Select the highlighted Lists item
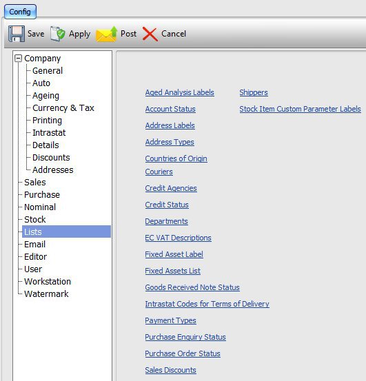 pos(66,231)
